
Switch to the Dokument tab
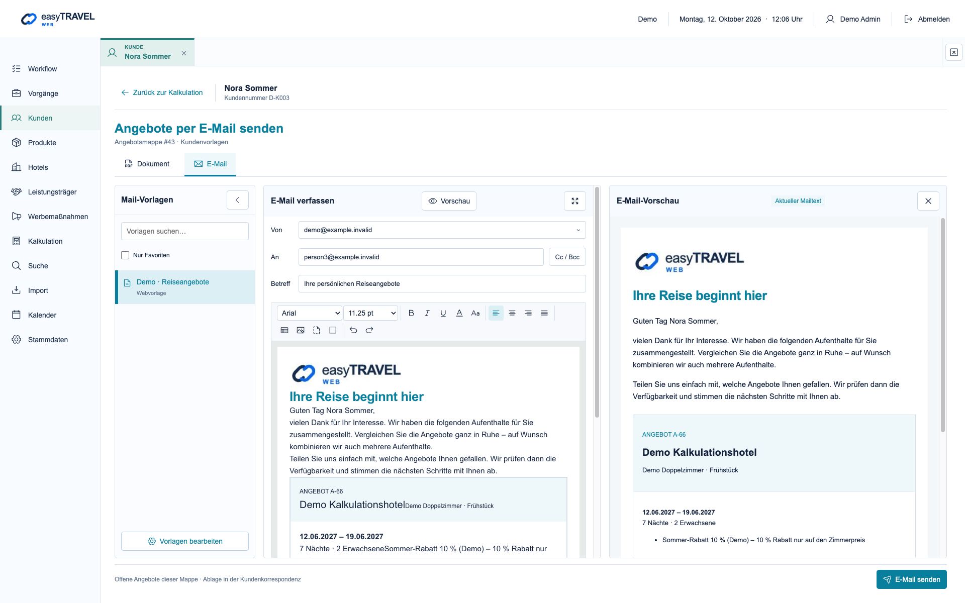point(147,164)
